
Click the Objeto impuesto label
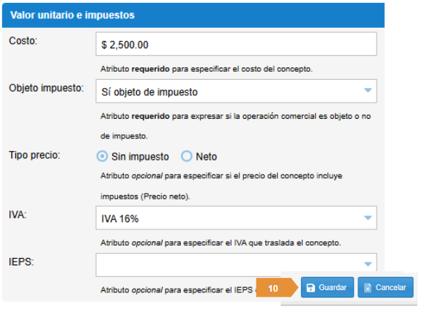tap(46, 88)
